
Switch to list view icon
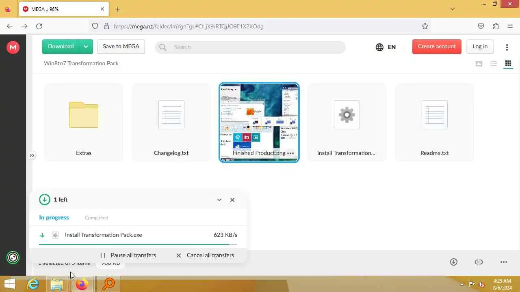[494, 64]
